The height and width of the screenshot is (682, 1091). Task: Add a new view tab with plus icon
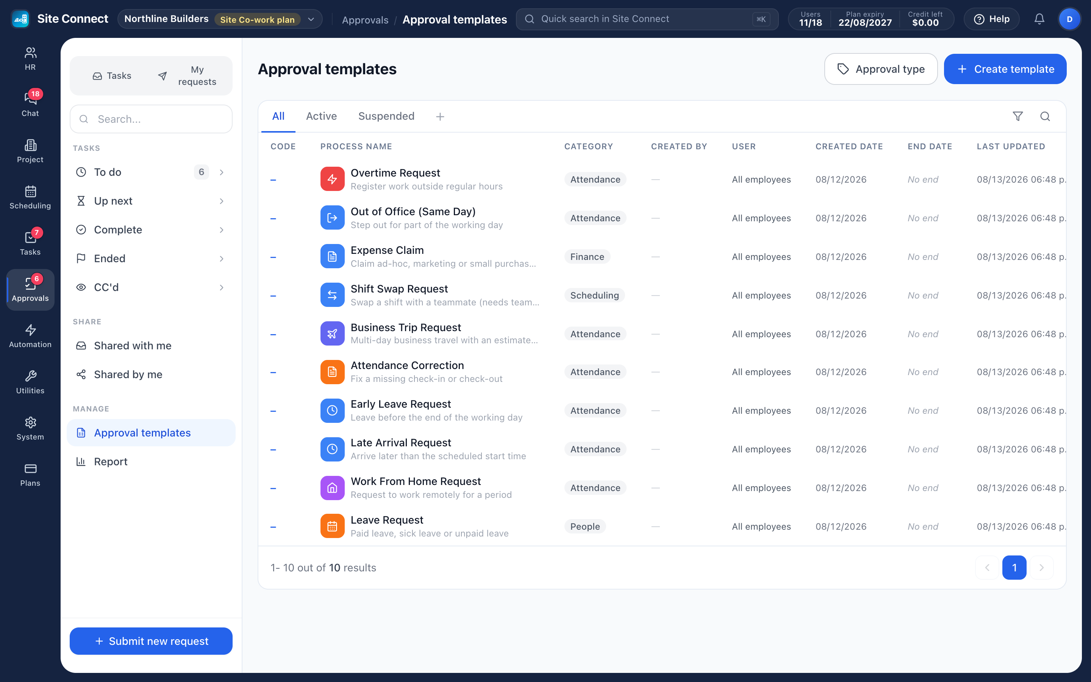pos(440,117)
